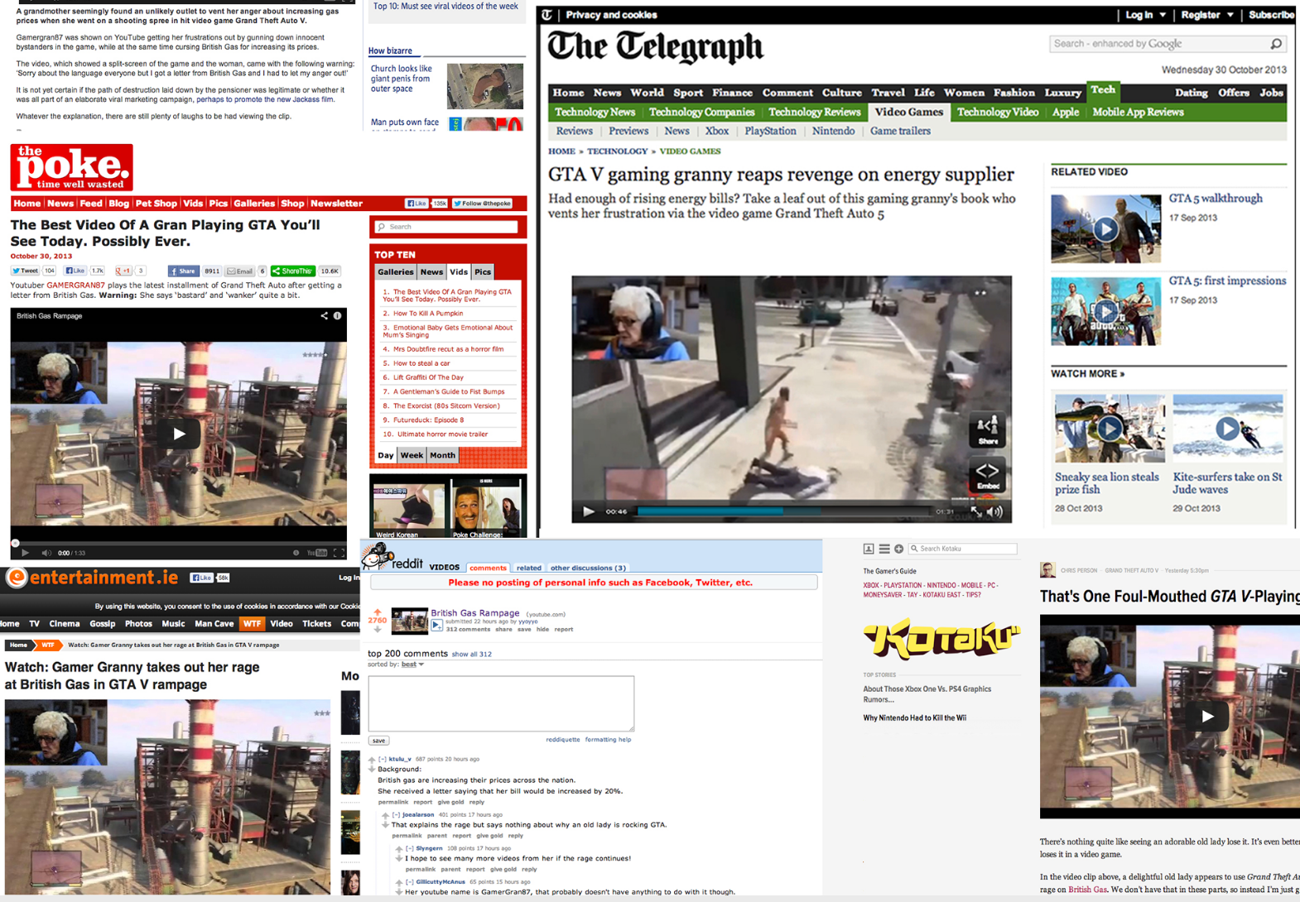Click the reddit comment save button

(x=378, y=741)
